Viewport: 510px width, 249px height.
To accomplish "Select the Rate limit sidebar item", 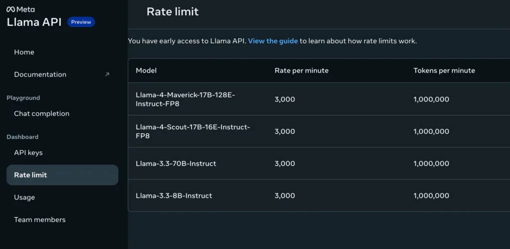I will pos(30,175).
